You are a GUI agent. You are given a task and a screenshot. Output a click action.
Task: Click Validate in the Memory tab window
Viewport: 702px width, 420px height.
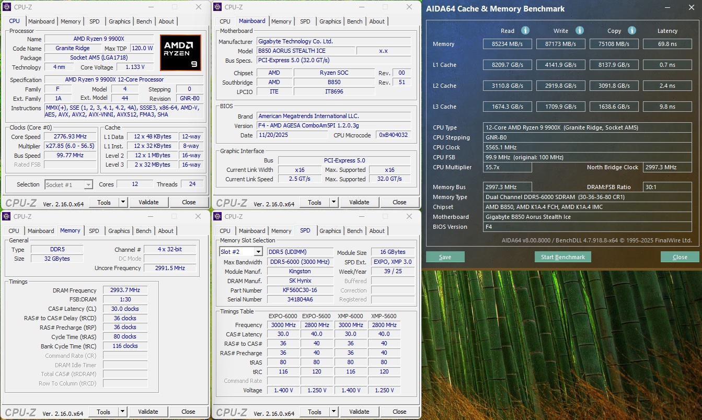148,412
